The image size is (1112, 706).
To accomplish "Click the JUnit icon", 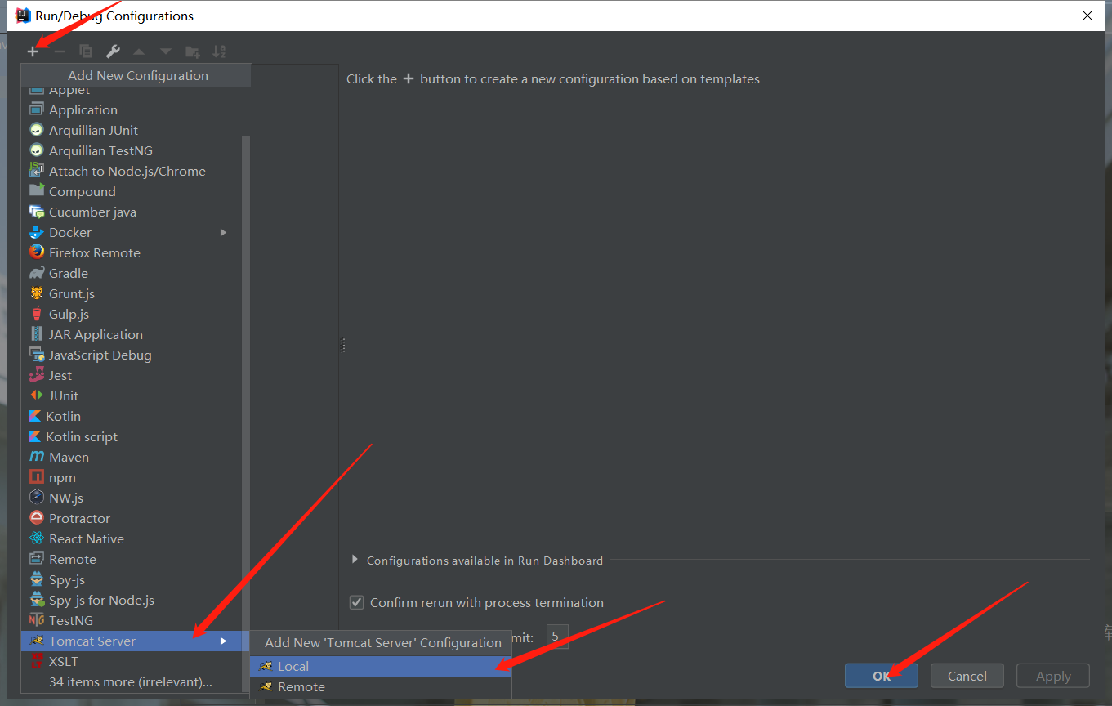I will [36, 395].
